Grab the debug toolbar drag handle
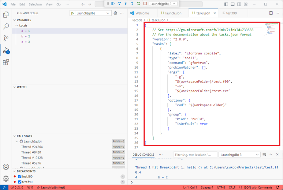 click(x=108, y=4)
